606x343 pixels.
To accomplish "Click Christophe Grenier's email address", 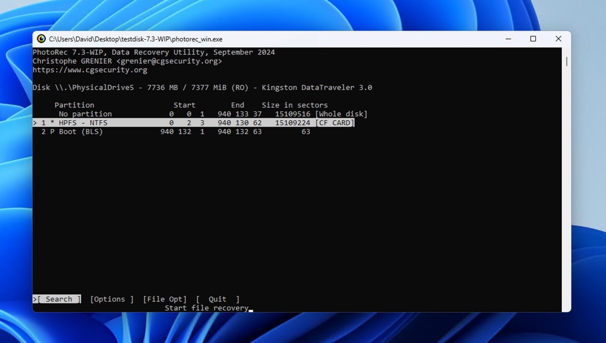I will (169, 61).
